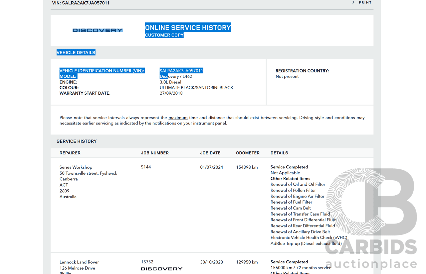
Task: Click the Discovery logo in the header
Action: click(98, 30)
